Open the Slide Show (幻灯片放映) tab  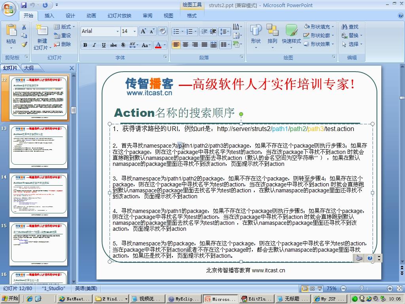(119, 16)
